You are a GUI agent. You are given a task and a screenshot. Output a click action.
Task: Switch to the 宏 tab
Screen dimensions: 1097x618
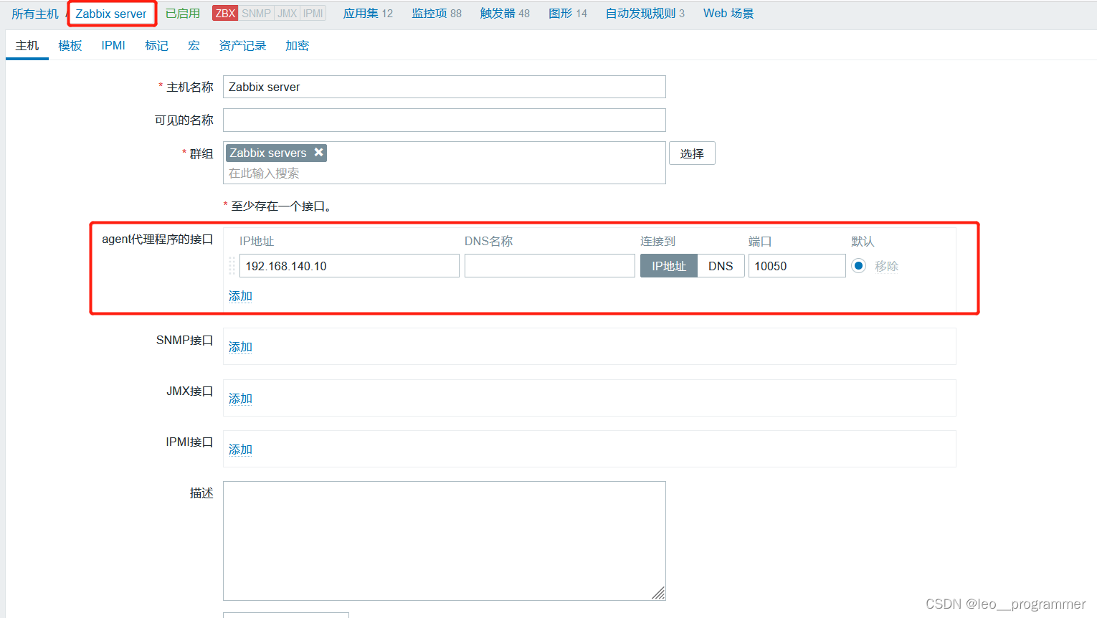[194, 46]
